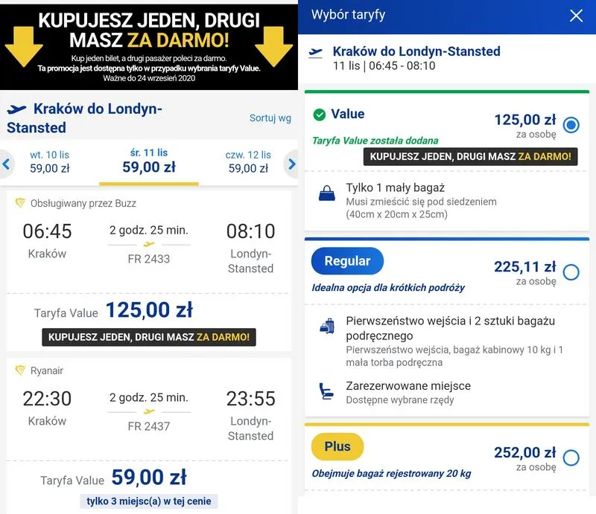Click the left arrow for earlier dates
Viewport: 596px width, 514px height.
click(5, 164)
